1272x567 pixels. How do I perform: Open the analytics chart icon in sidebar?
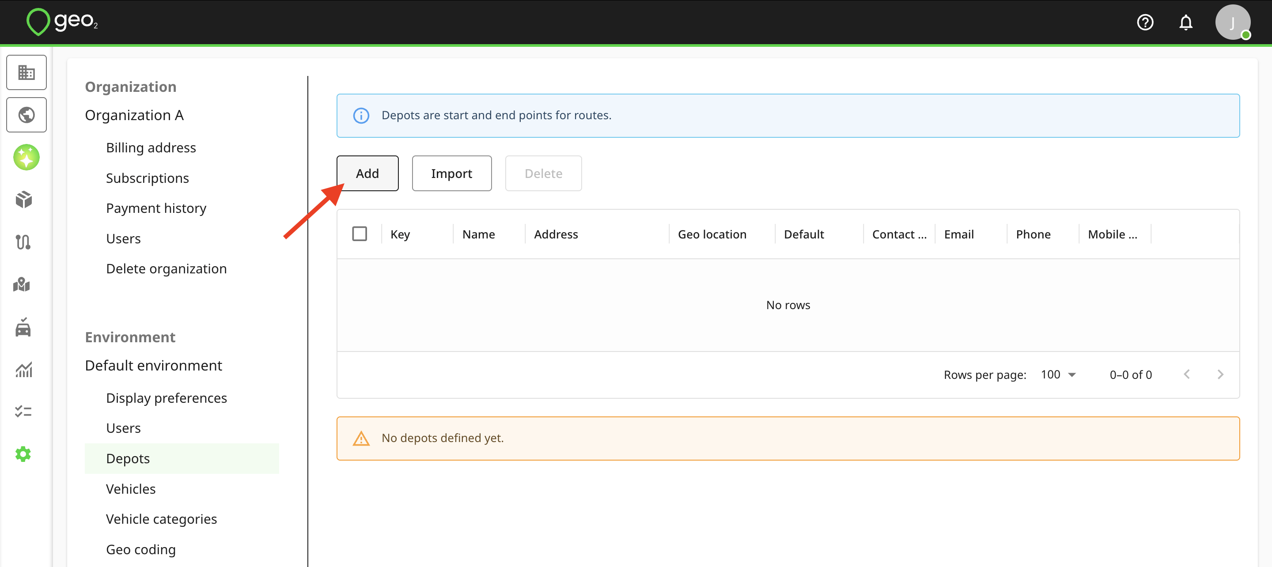tap(24, 370)
